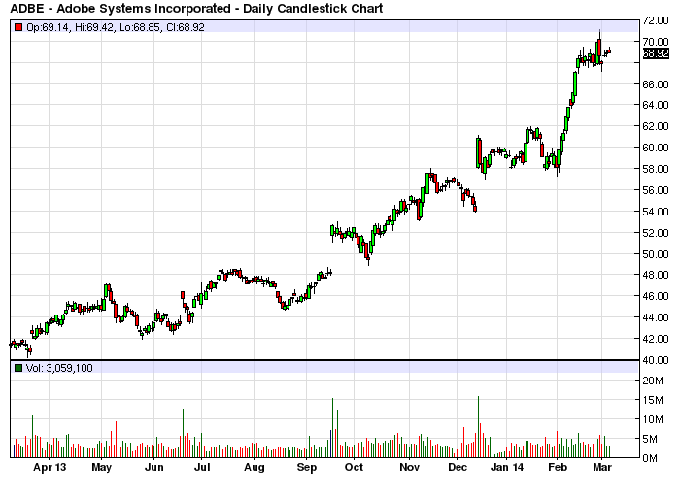The width and height of the screenshot is (680, 497).
Task: Click the 50.00 price axis label
Action: (656, 254)
